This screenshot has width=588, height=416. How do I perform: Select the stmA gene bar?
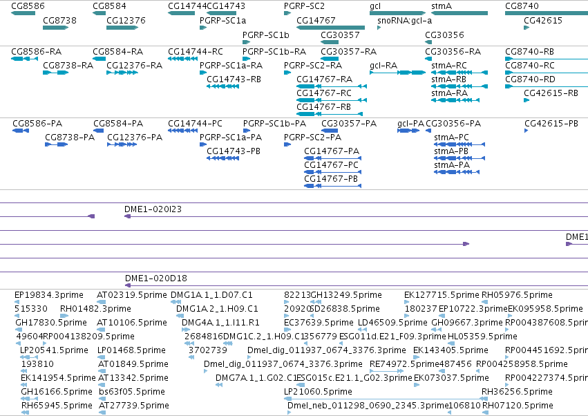click(x=459, y=13)
